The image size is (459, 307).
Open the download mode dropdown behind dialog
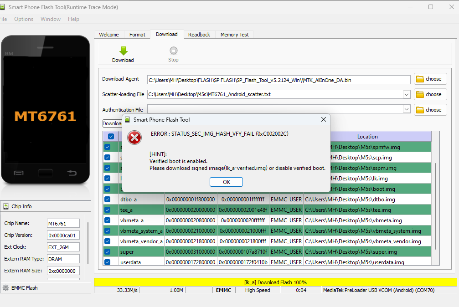(x=113, y=123)
